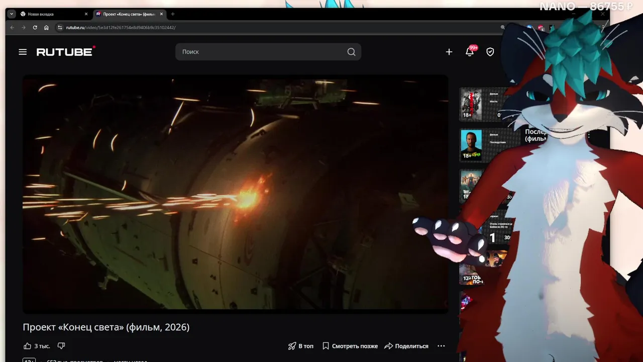Click the Поделиться share button
The image size is (643, 362).
pyautogui.click(x=406, y=346)
